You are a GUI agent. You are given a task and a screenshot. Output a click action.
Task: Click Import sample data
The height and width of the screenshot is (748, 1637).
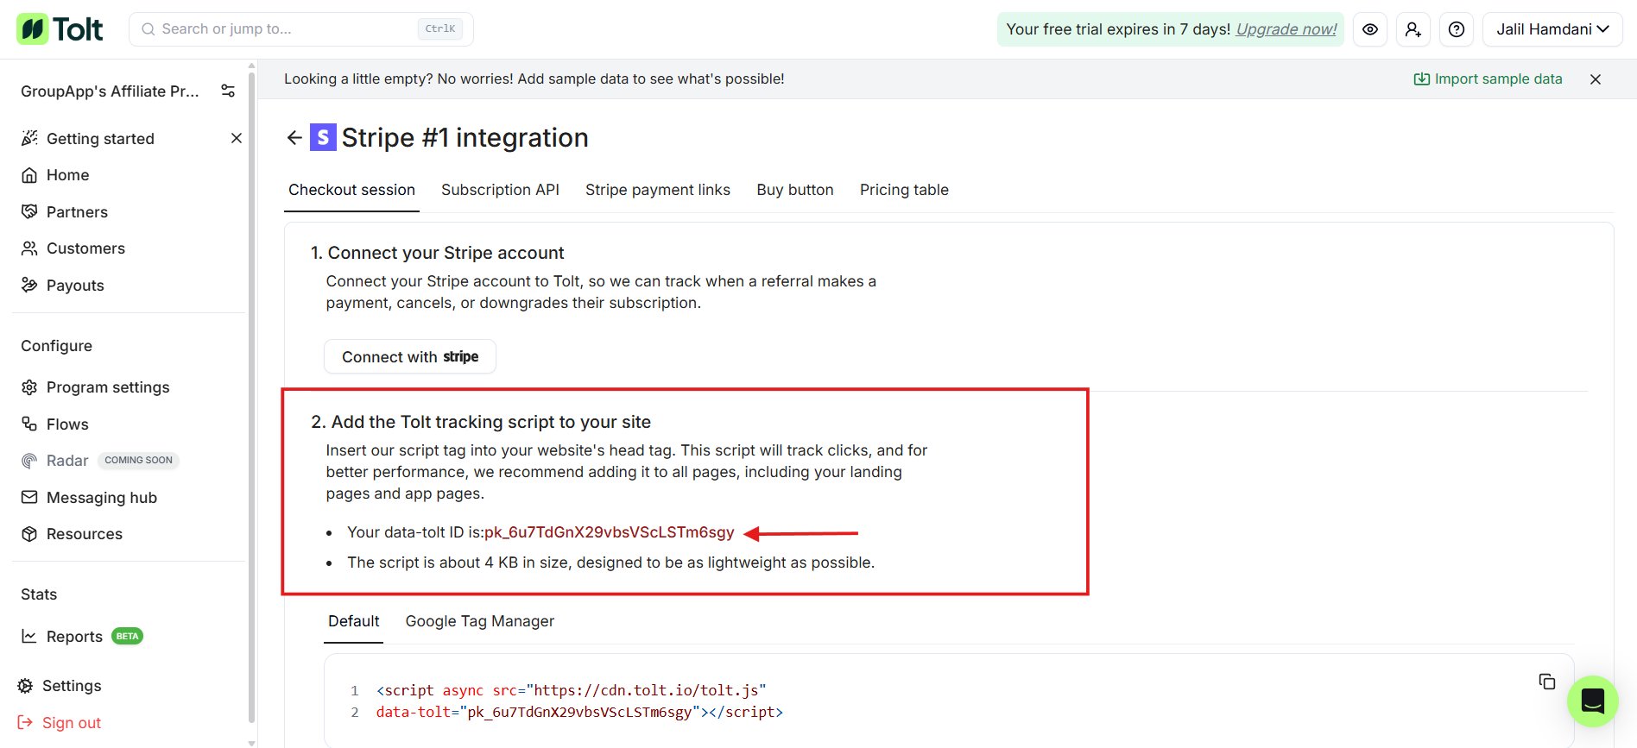pos(1488,79)
